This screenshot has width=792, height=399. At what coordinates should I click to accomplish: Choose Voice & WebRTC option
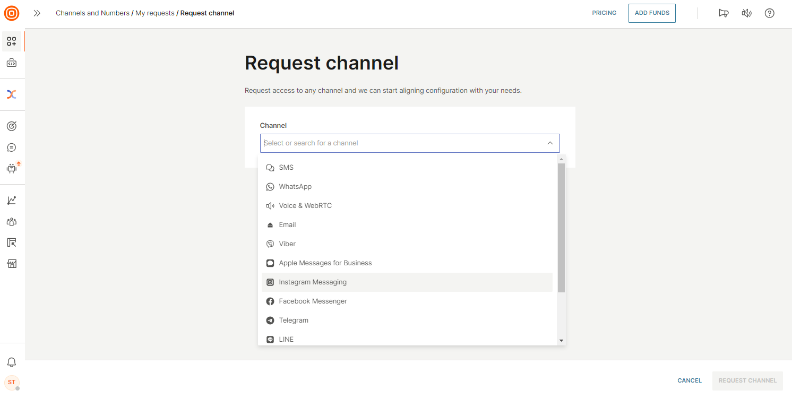pos(407,206)
